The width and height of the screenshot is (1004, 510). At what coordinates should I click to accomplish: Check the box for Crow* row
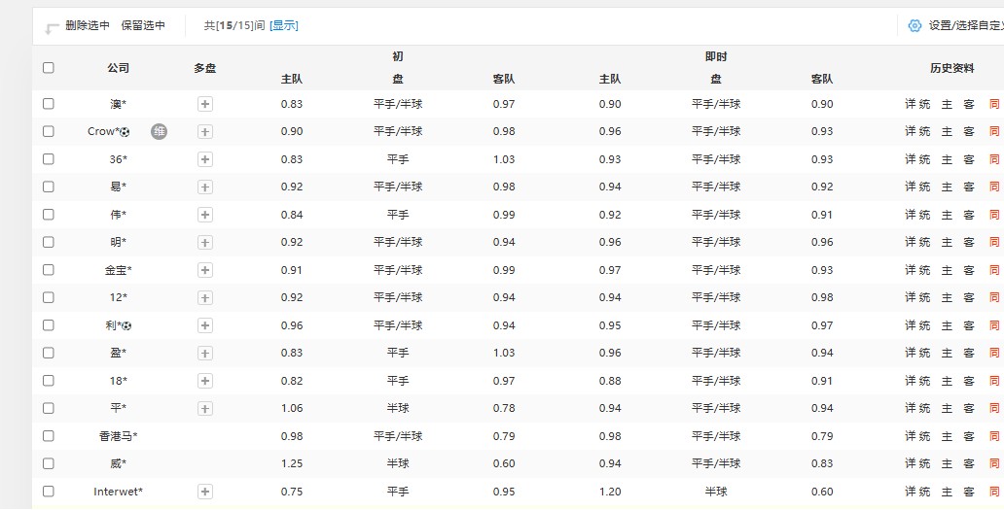pyautogui.click(x=48, y=131)
